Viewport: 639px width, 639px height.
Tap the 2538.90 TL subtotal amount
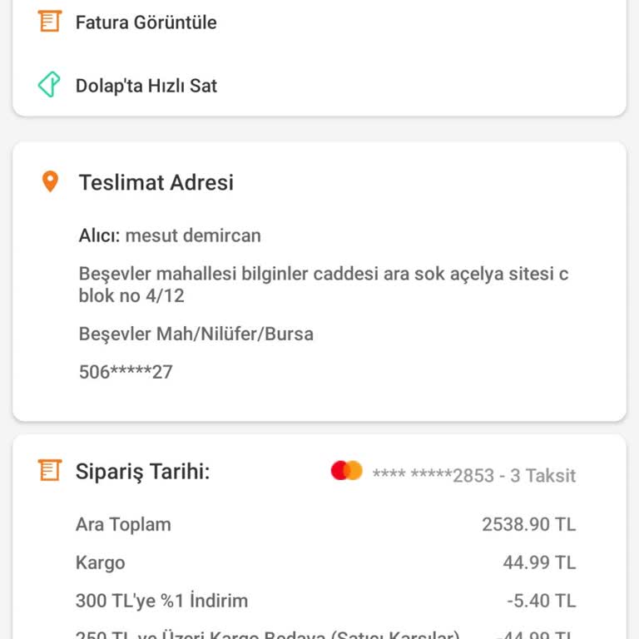(x=528, y=524)
